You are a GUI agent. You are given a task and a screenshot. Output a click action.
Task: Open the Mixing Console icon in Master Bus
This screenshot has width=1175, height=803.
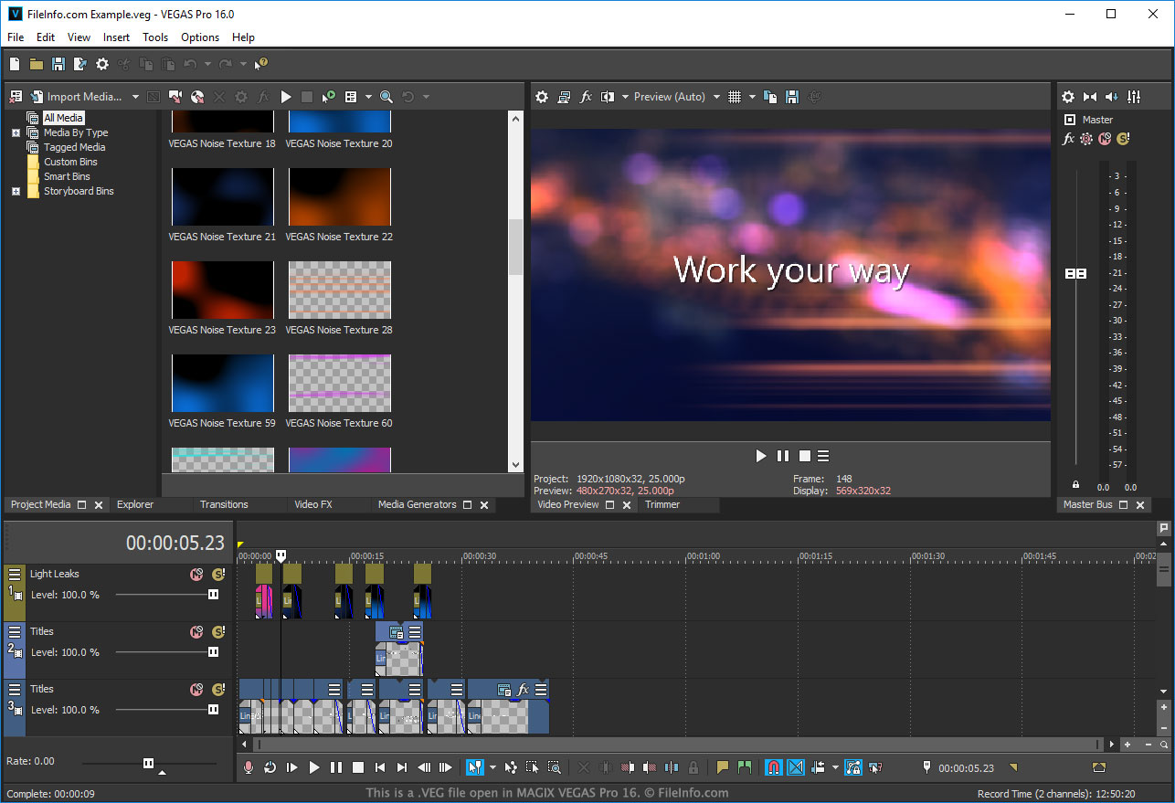(x=1134, y=97)
